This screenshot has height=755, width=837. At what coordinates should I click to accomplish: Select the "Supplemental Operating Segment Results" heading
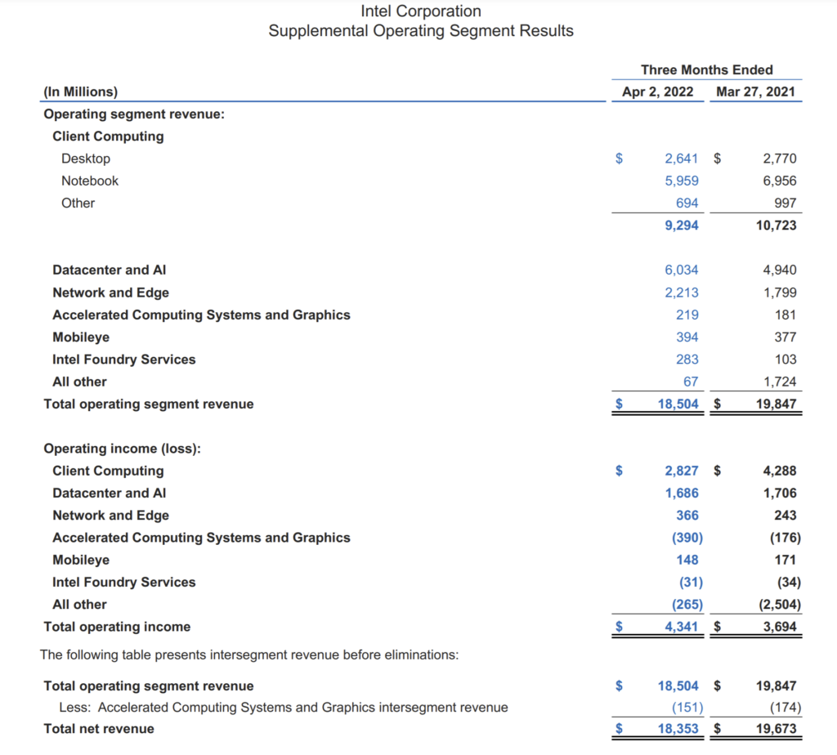point(421,31)
